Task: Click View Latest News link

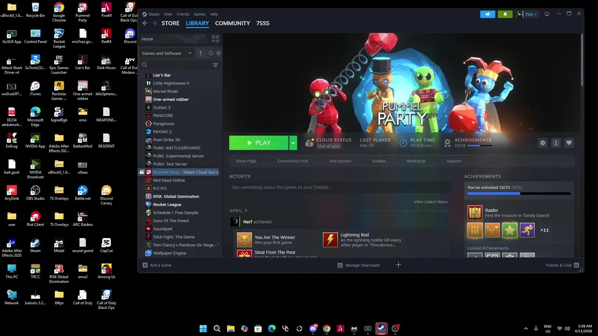Action: tap(431, 202)
